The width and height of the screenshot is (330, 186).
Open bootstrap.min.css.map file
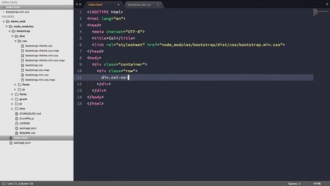pyautogui.click(x=40, y=80)
